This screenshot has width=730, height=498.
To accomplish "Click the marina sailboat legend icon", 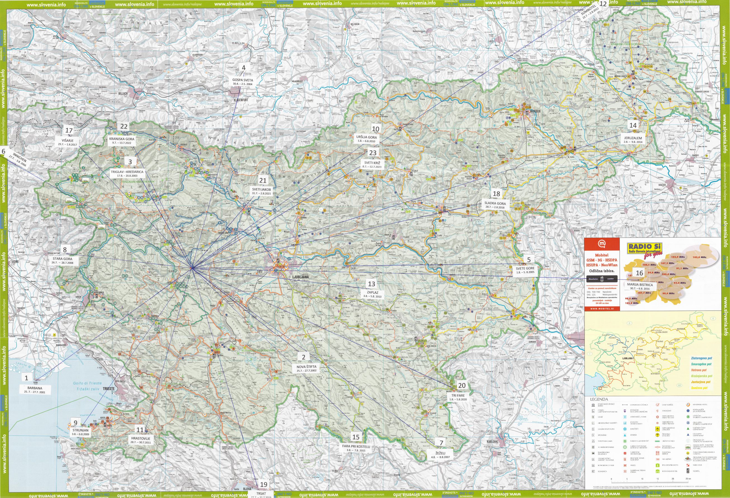I will pyautogui.click(x=625, y=435).
